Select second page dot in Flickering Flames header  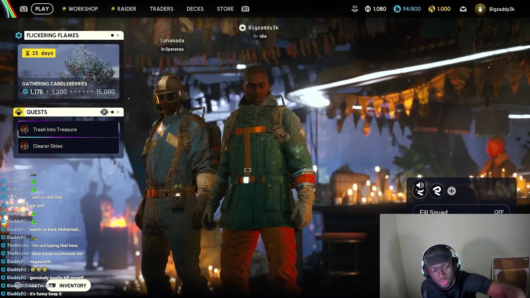coord(118,35)
